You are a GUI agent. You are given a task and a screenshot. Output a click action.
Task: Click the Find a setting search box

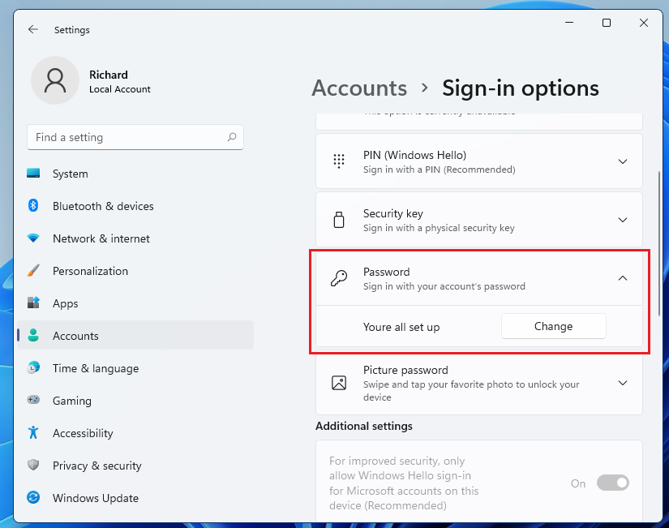coord(126,137)
